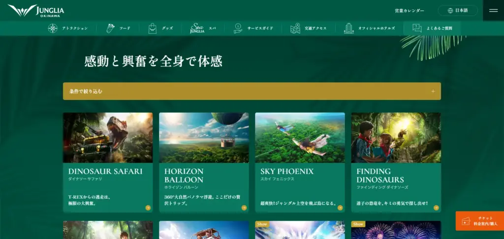The image size is (504, 239).
Task: Open the Spa JUNGLIA logo link
Action: tap(197, 28)
